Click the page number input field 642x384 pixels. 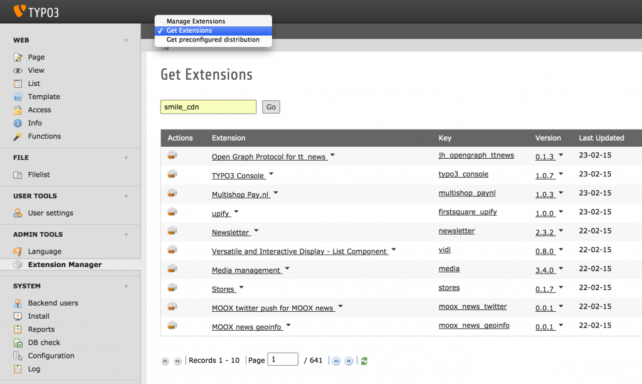tap(283, 359)
